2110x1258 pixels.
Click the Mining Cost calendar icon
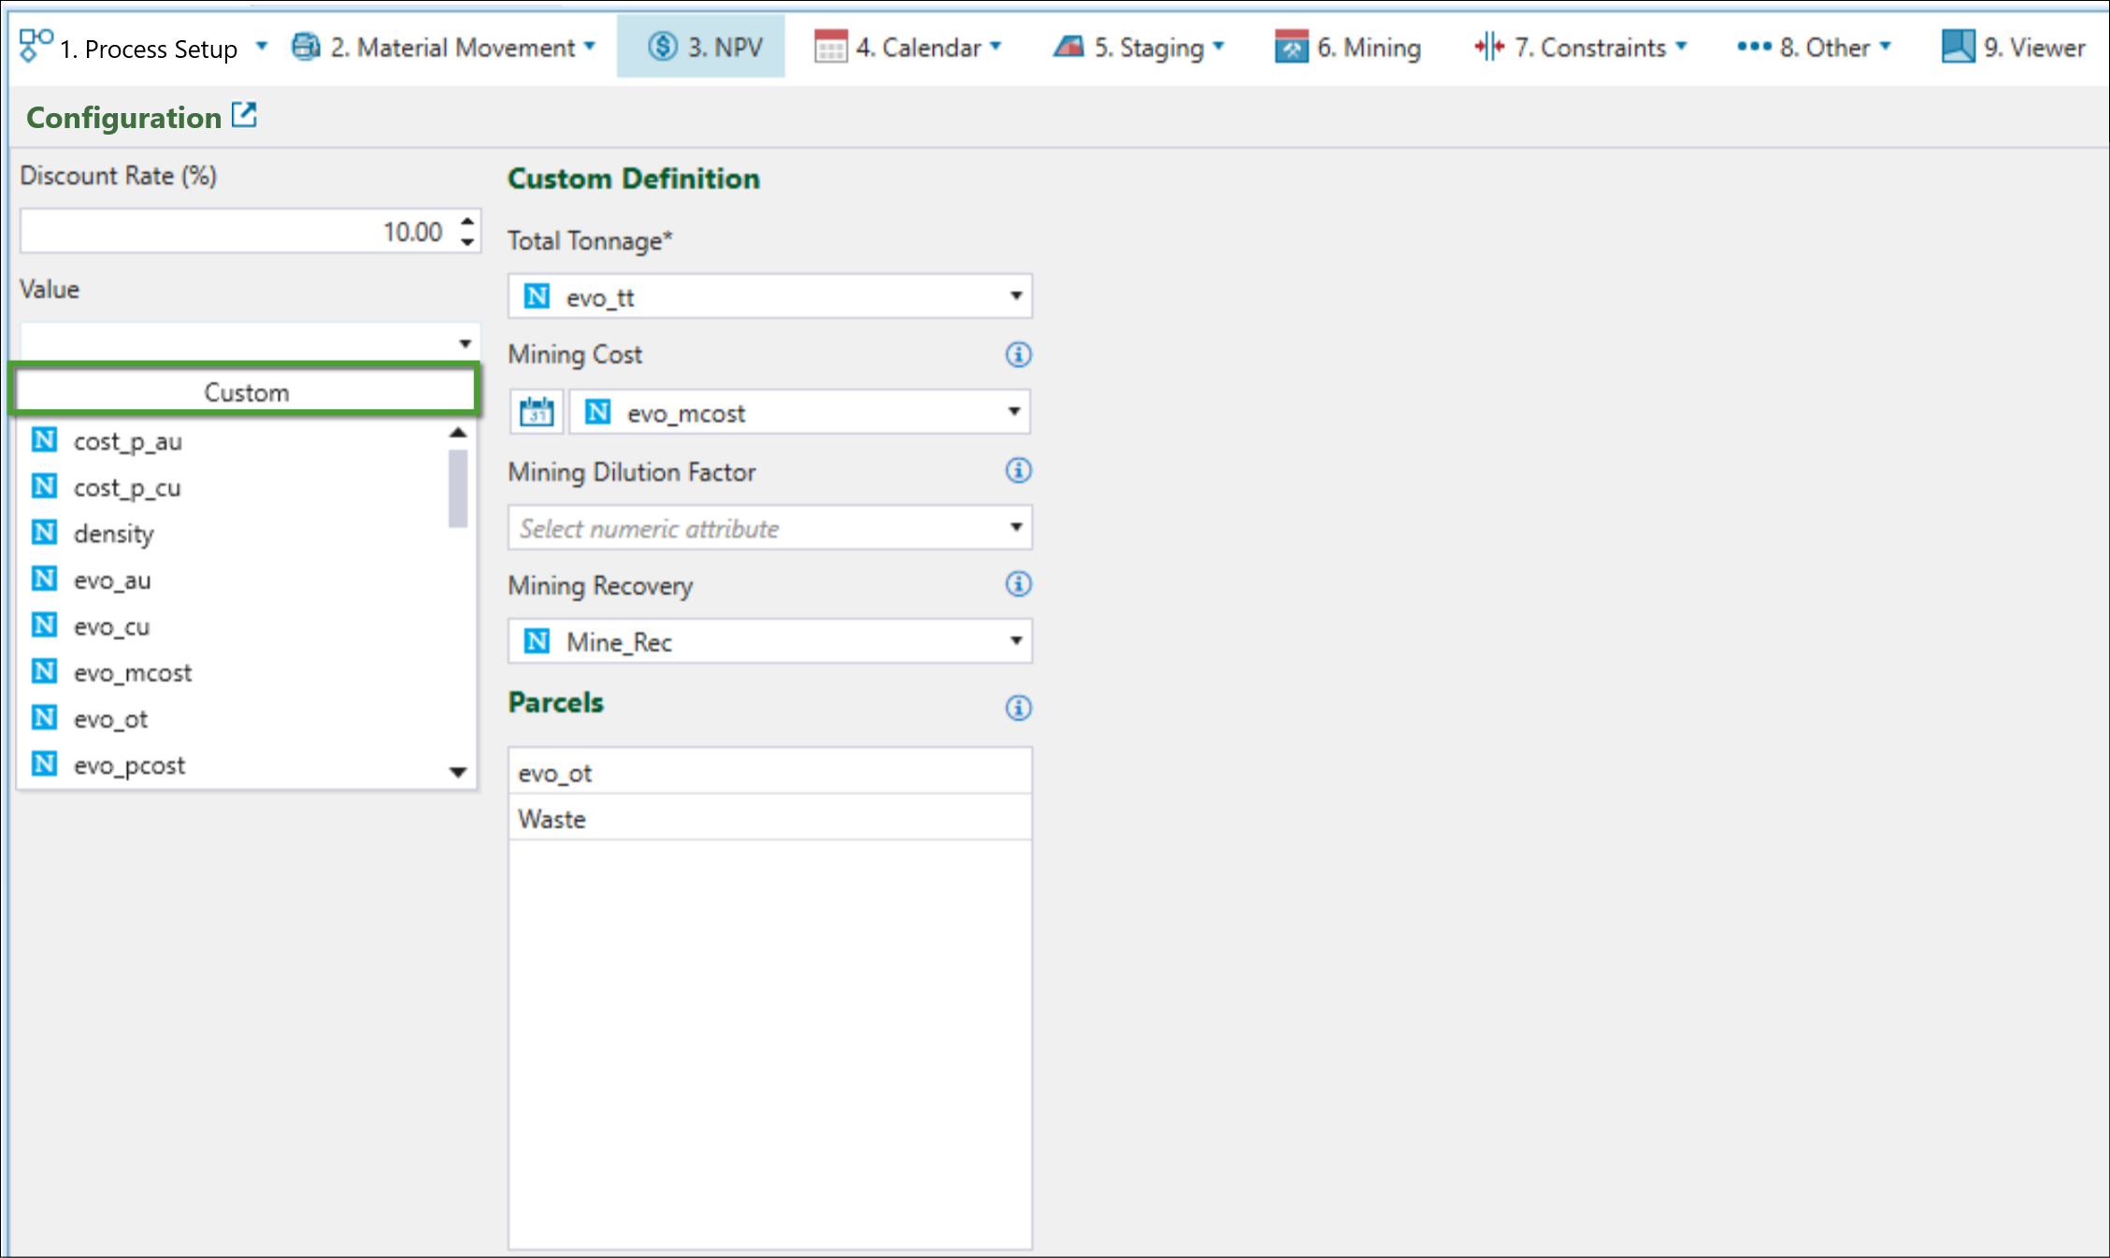pyautogui.click(x=537, y=411)
